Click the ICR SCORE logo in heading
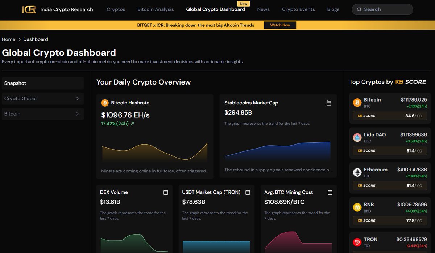 [411, 82]
